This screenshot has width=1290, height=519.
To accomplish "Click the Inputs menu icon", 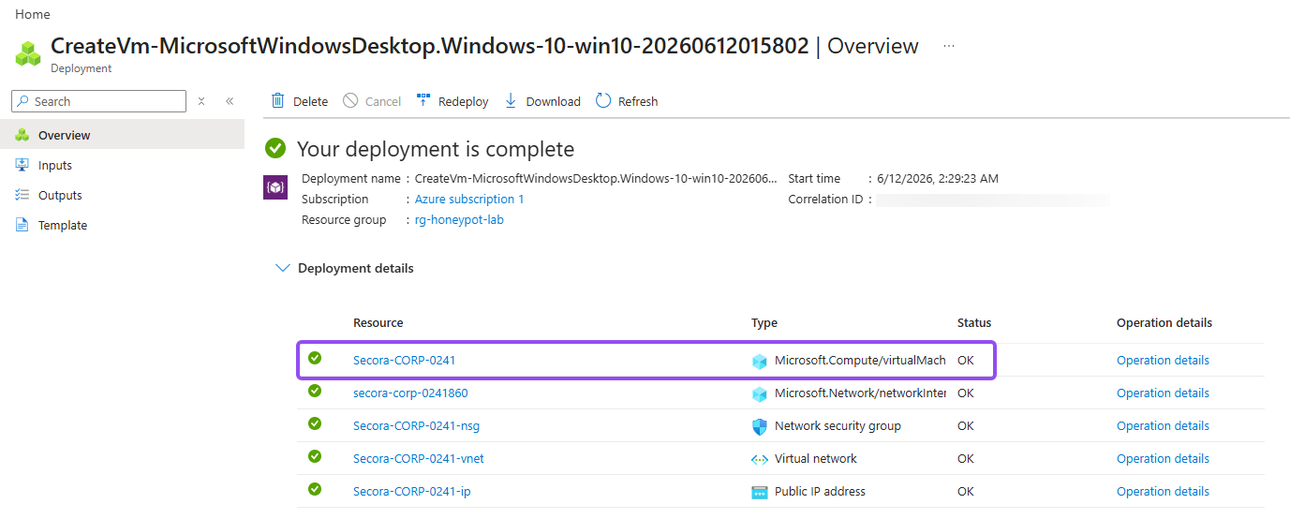I will pyautogui.click(x=22, y=165).
